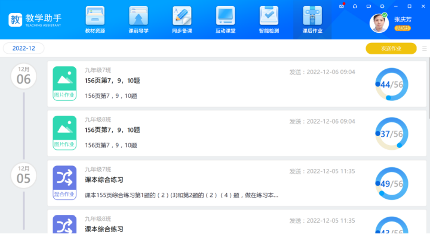The width and height of the screenshot is (430, 234).
Task: Open 同步备课 module
Action: tap(182, 20)
